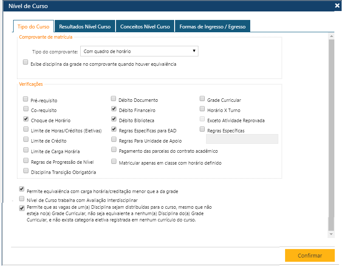Uncheck Choque de Horário
This screenshot has width=342, height=266.
click(x=26, y=120)
